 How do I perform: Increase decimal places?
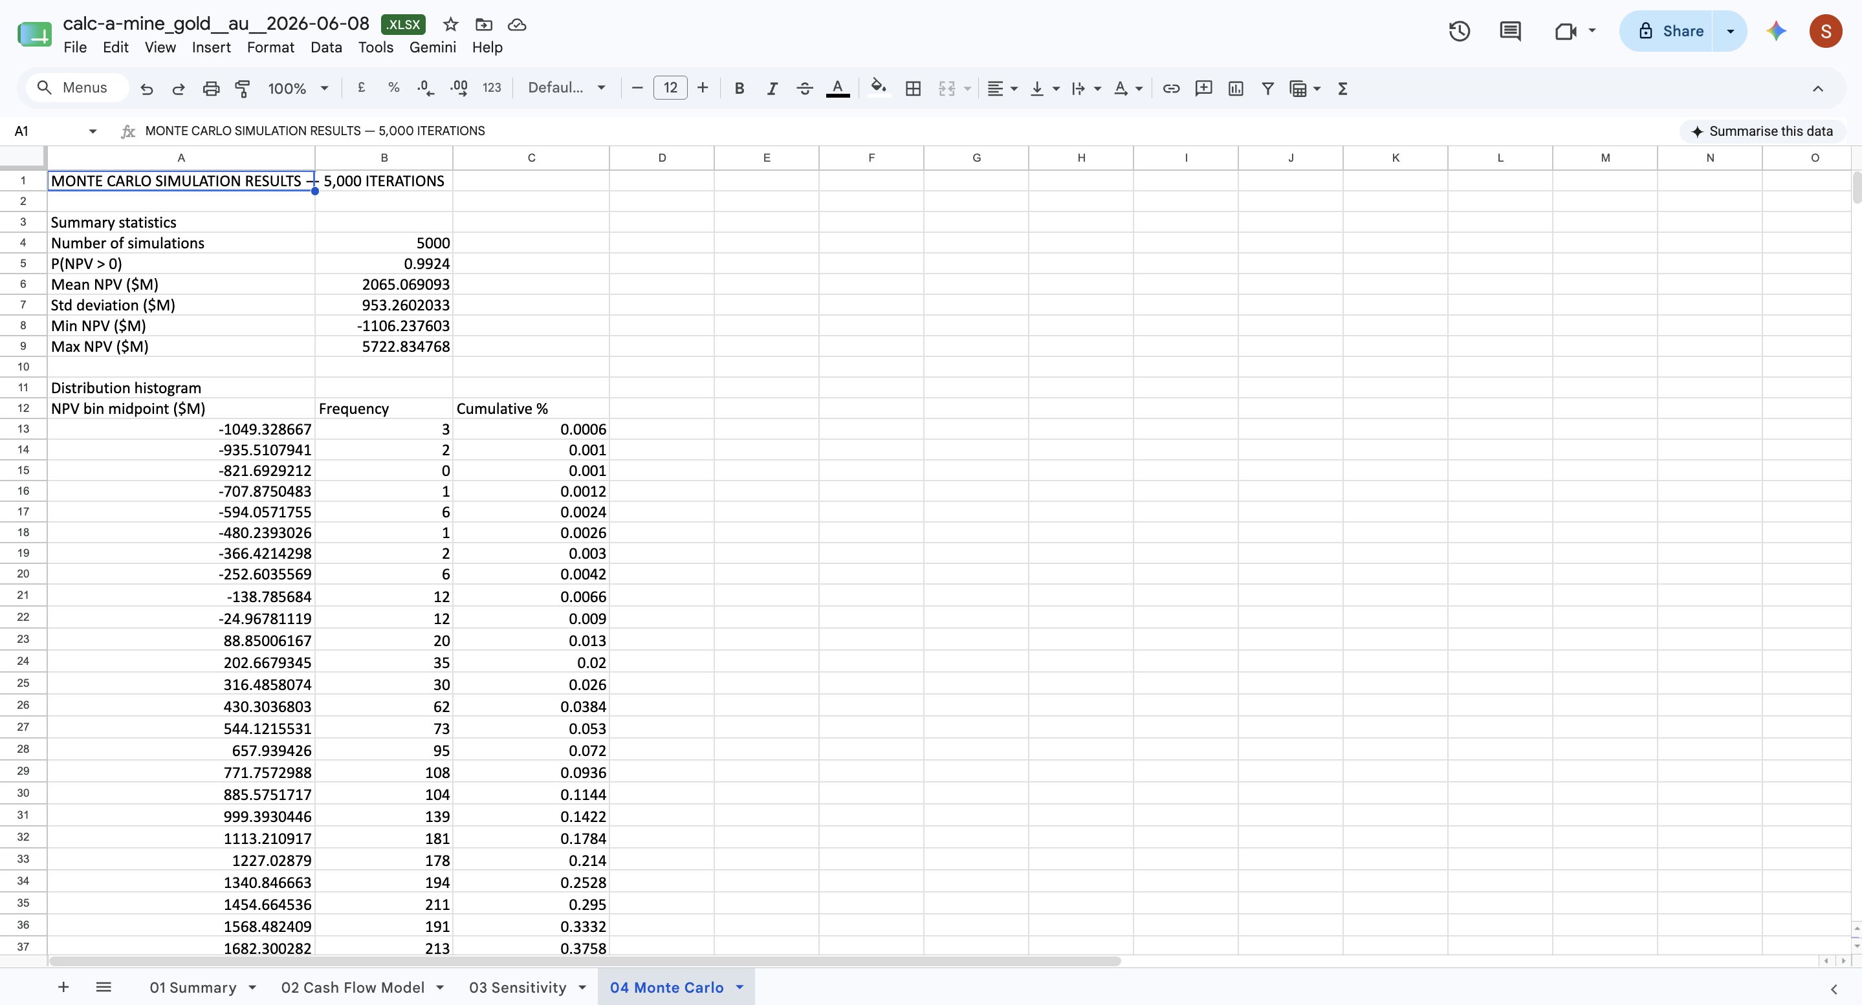(458, 88)
